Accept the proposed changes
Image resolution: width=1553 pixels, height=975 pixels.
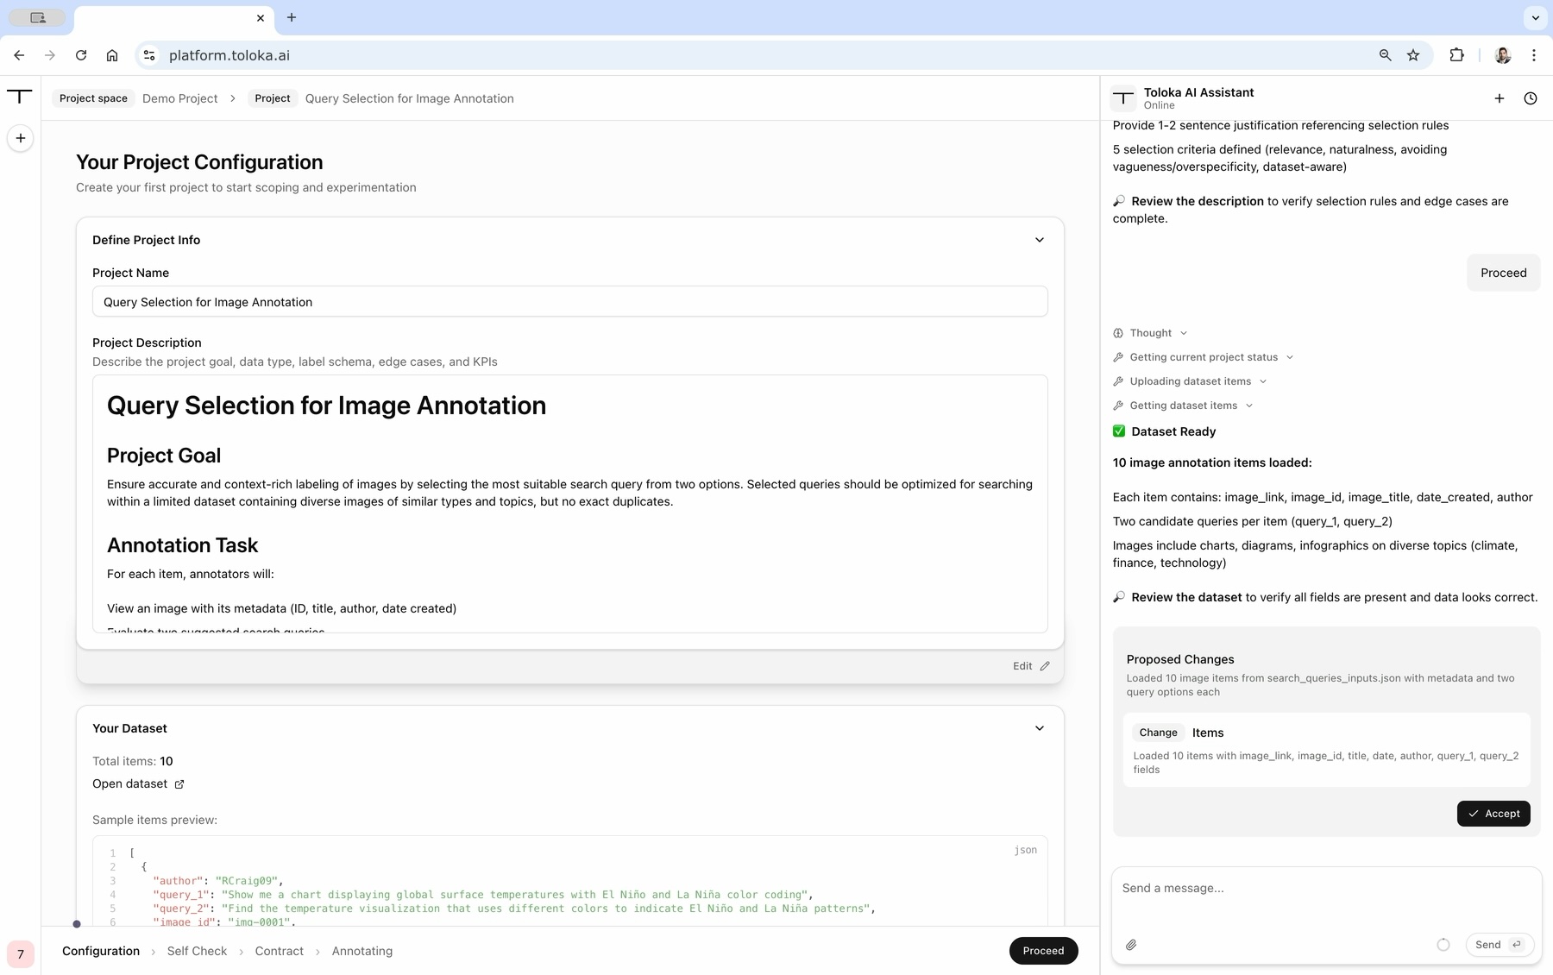pyautogui.click(x=1493, y=814)
